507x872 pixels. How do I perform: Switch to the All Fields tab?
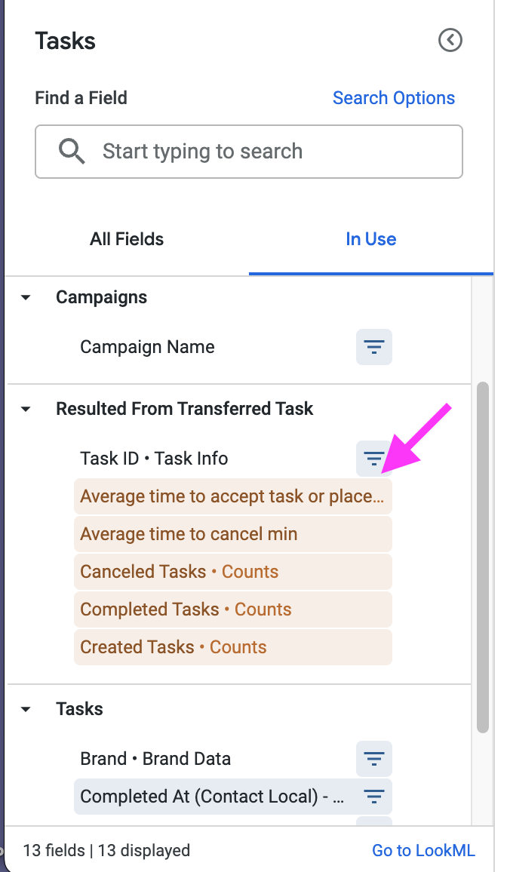(127, 239)
